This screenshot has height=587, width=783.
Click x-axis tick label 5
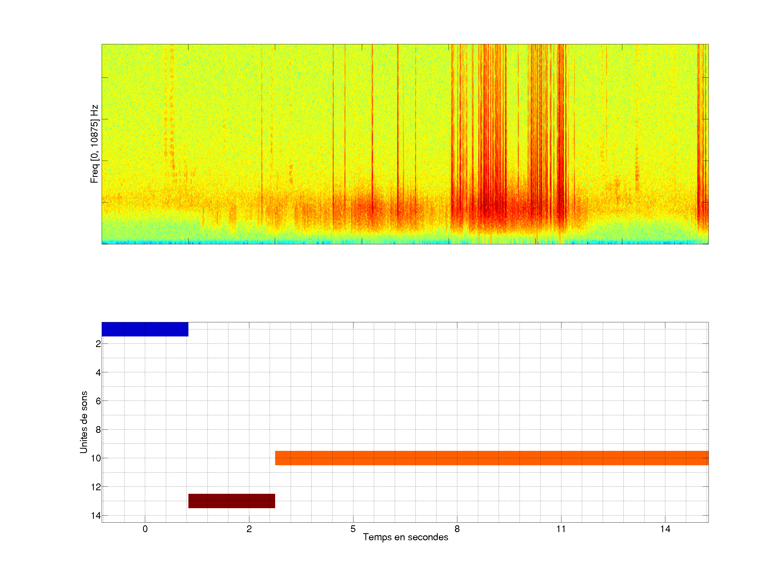coord(353,529)
